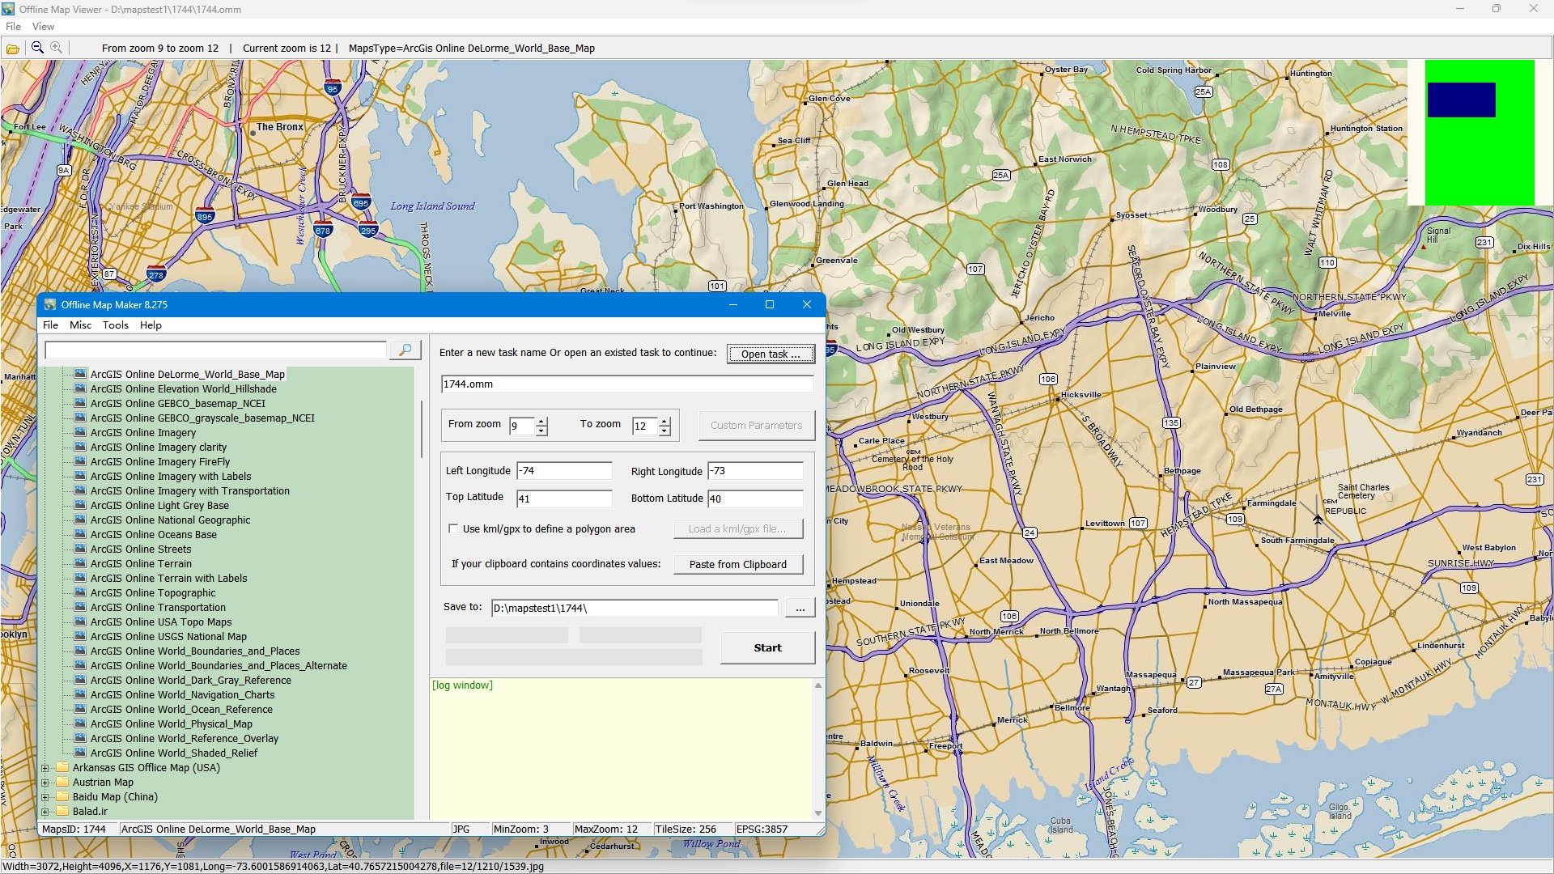Click Paste from Clipboard button
The height and width of the screenshot is (874, 1554).
coord(737,564)
